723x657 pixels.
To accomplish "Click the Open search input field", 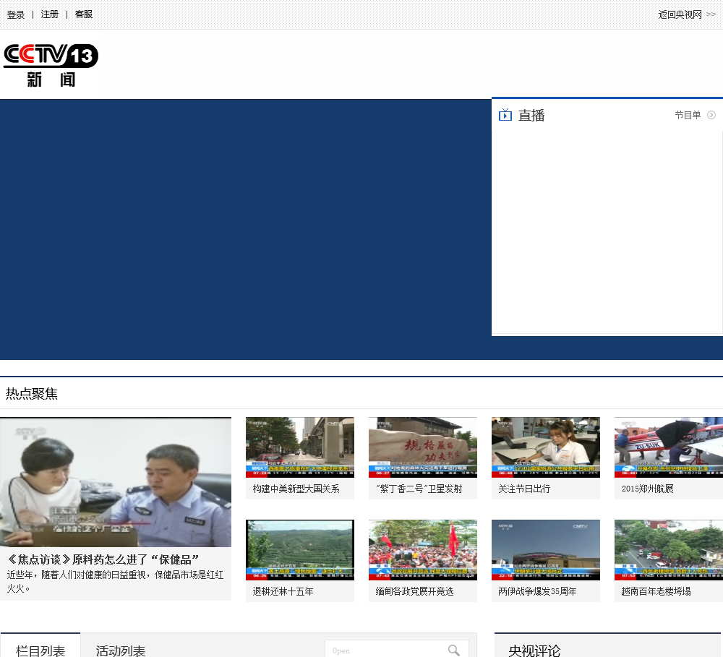I will click(388, 650).
